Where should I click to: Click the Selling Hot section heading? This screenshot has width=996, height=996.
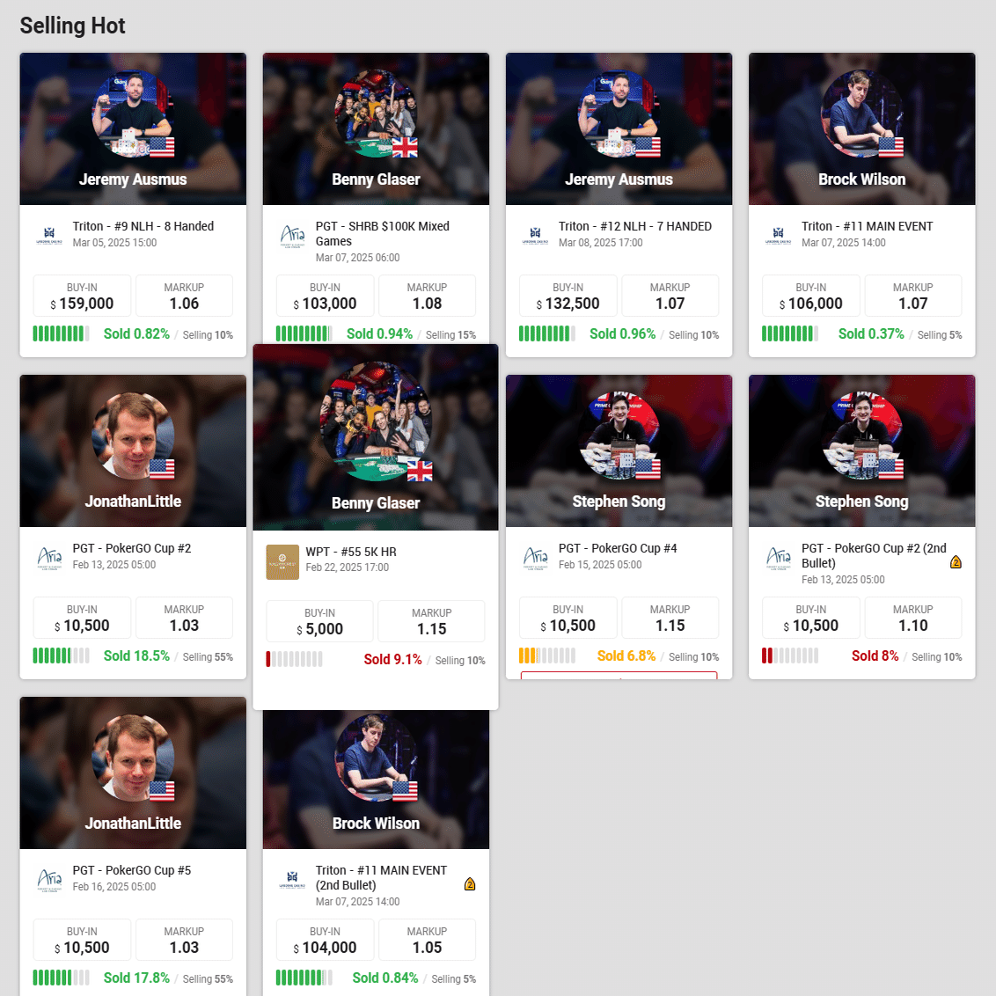coord(72,26)
